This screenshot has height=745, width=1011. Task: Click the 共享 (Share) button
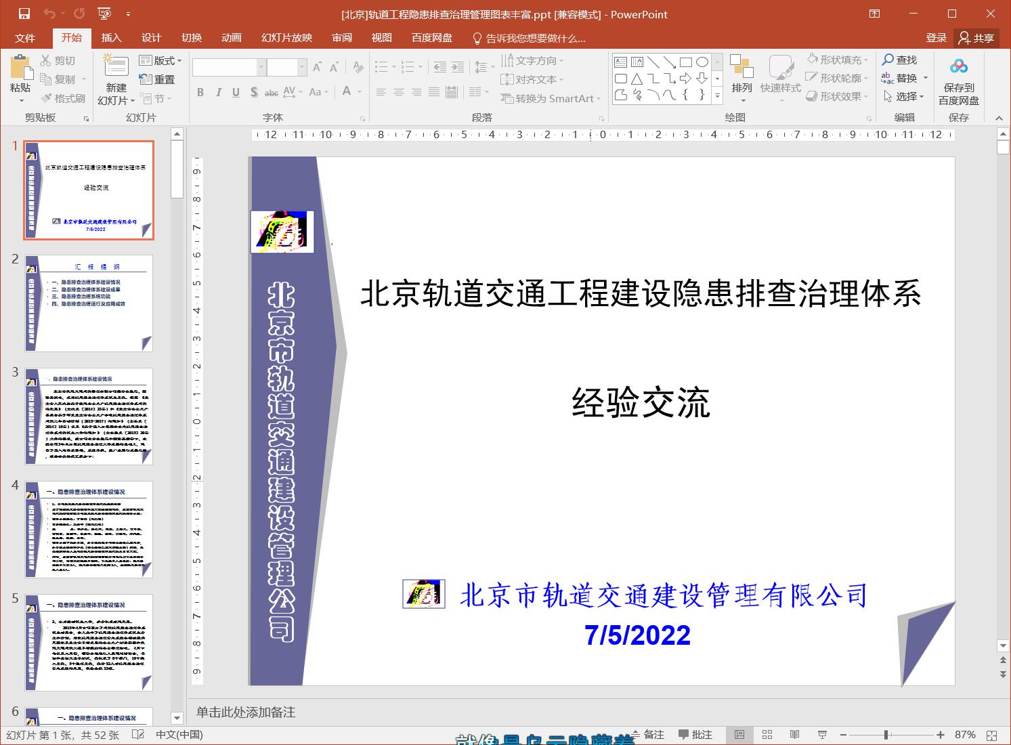click(x=976, y=38)
